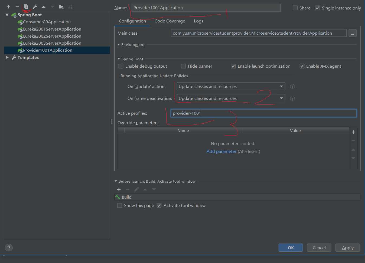This screenshot has height=263, width=365.
Task: Move before launch task down
Action: pos(154,189)
